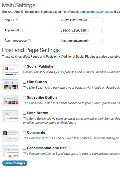Select the Recommendations Bar label text

(46, 148)
